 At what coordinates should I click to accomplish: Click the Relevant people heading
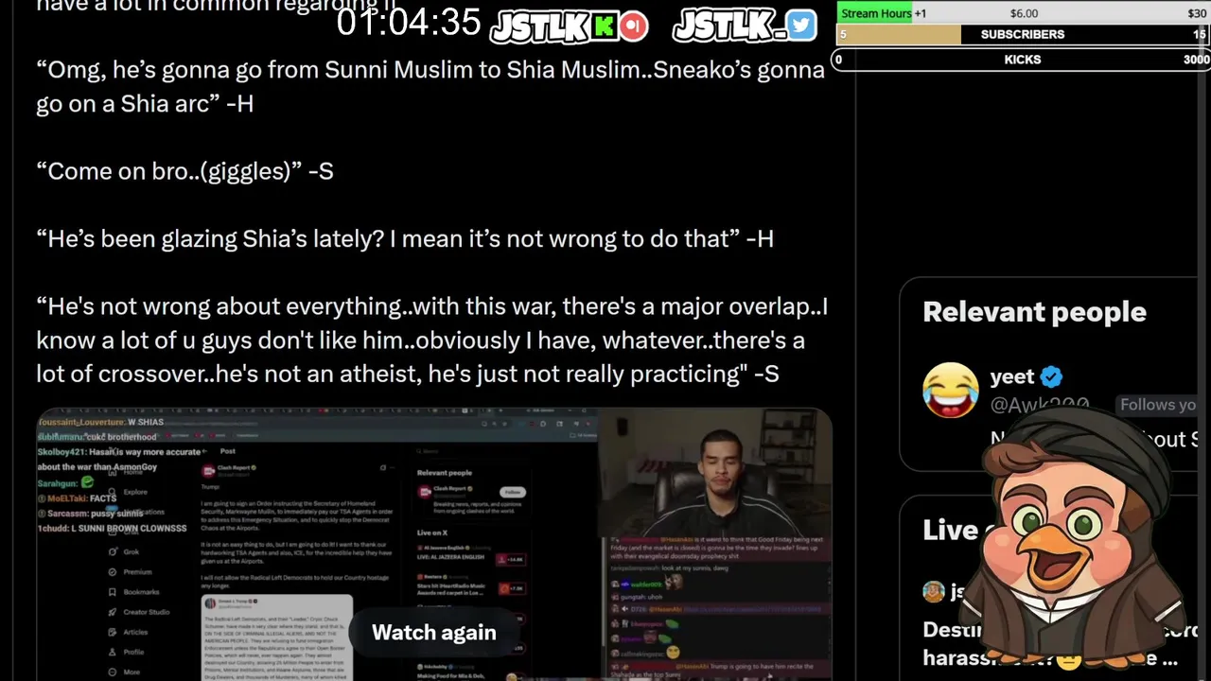click(1034, 311)
